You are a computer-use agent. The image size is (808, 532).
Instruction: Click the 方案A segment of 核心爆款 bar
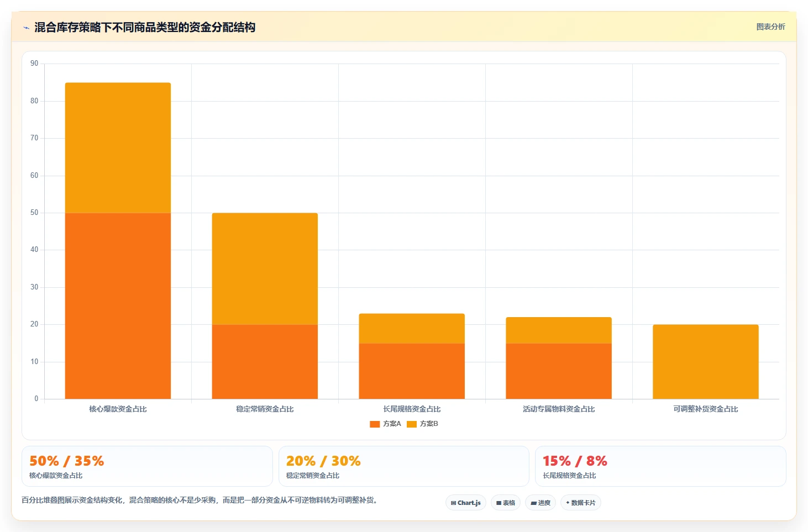coord(118,305)
